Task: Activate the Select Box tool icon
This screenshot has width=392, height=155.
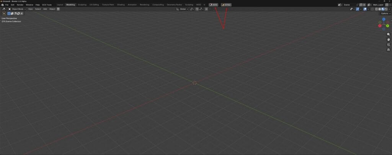Action: tap(4, 13)
